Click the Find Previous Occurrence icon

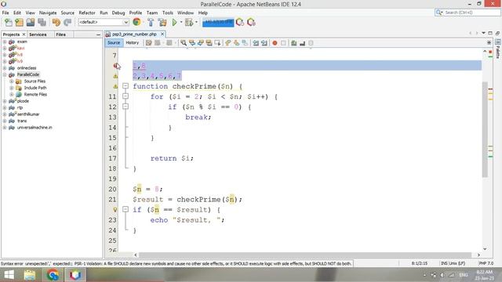point(192,43)
